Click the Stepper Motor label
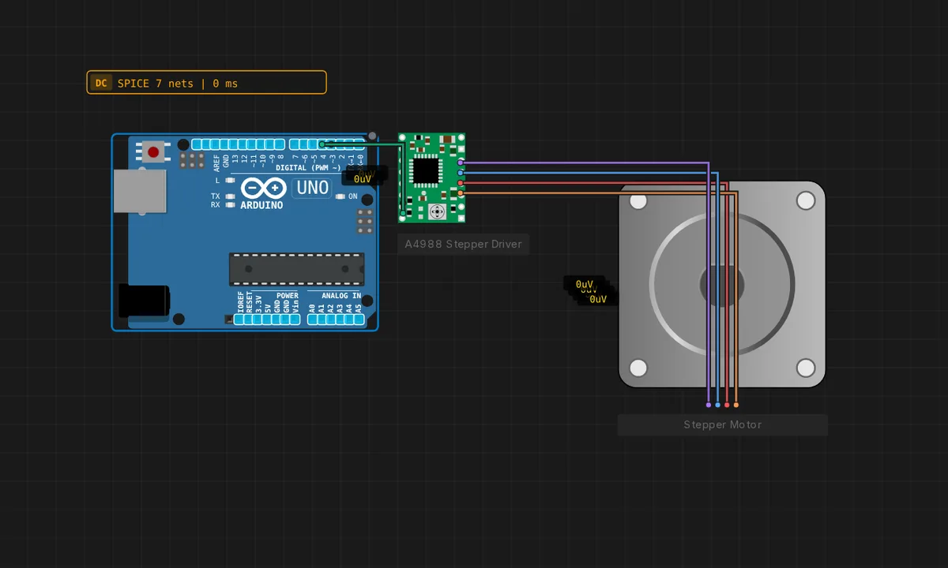The height and width of the screenshot is (568, 948). pos(723,424)
